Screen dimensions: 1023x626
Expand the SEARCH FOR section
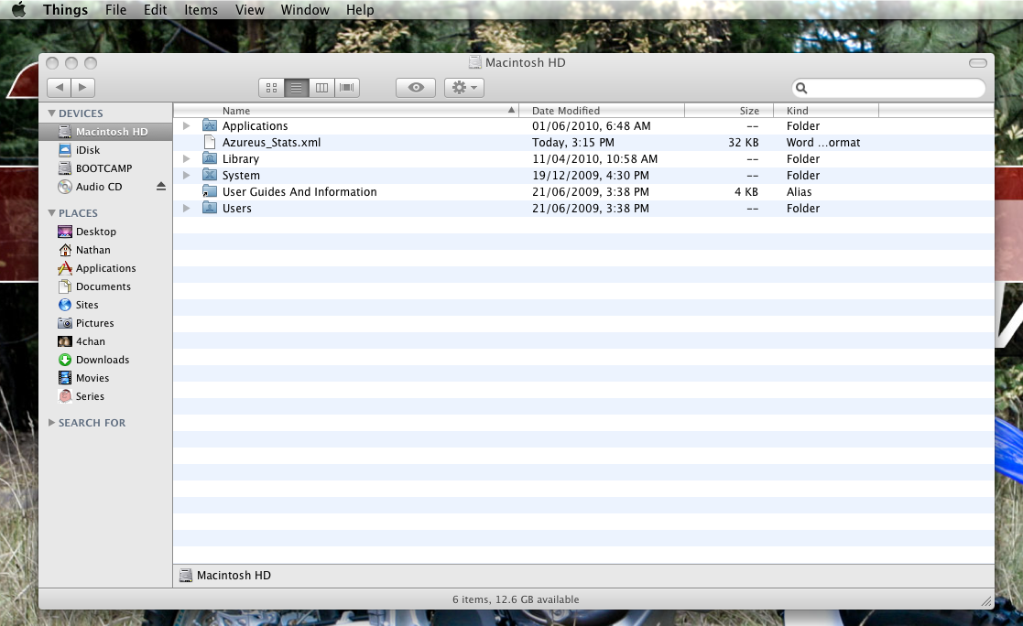[51, 423]
